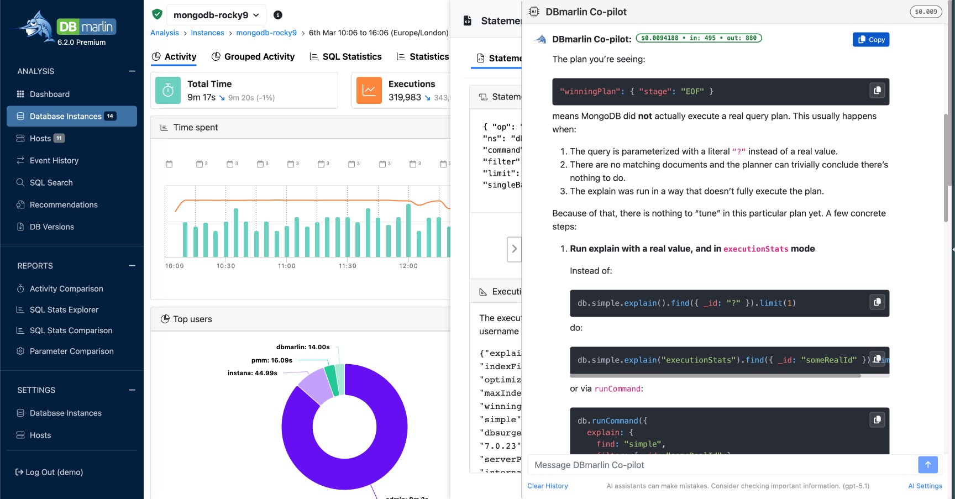Copy the Co-pilot response
The width and height of the screenshot is (955, 499).
[x=871, y=40]
